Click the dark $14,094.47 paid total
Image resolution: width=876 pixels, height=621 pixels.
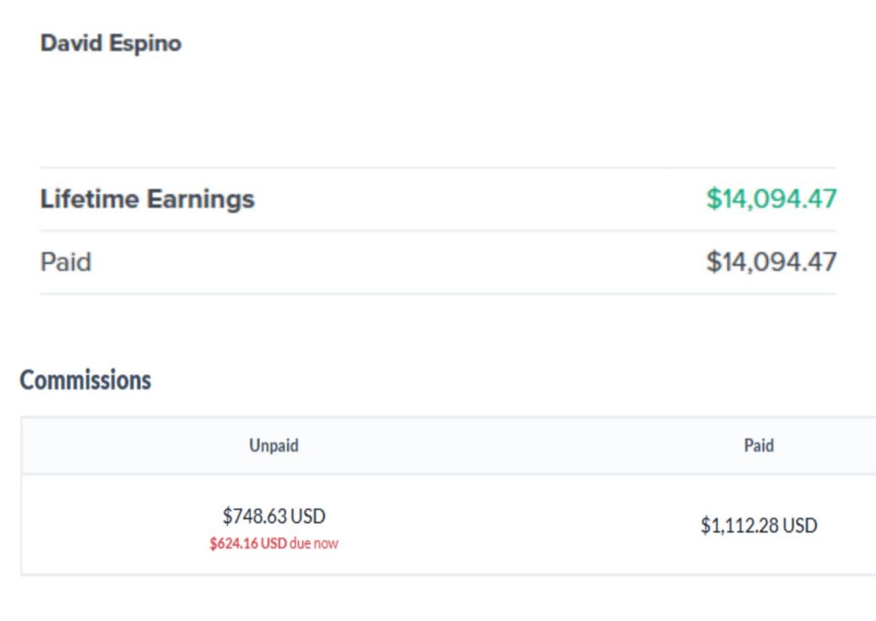(771, 262)
